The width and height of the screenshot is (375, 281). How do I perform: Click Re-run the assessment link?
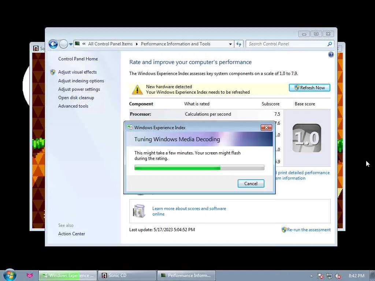[309, 230]
